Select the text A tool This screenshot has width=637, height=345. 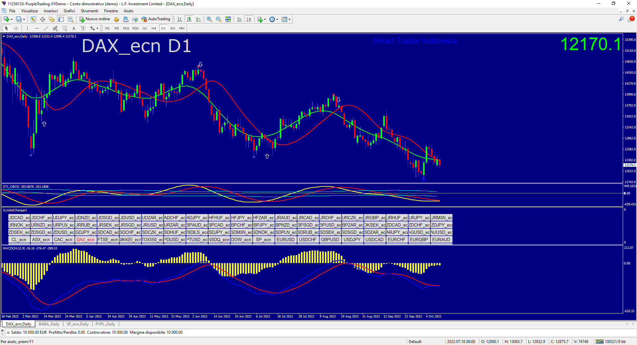pyautogui.click(x=74, y=28)
